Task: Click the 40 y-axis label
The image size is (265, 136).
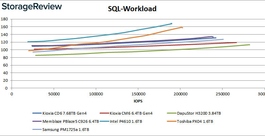Action: [x=5, y=73]
